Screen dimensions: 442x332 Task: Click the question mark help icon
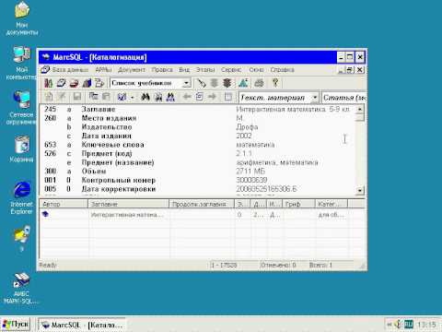275,83
